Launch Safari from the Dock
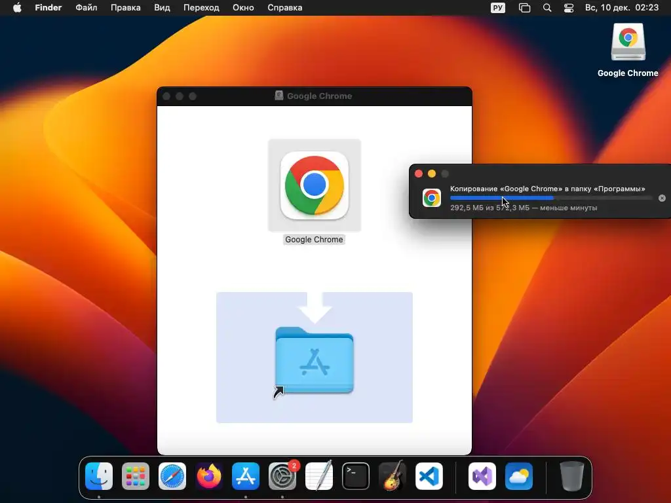 click(x=172, y=476)
